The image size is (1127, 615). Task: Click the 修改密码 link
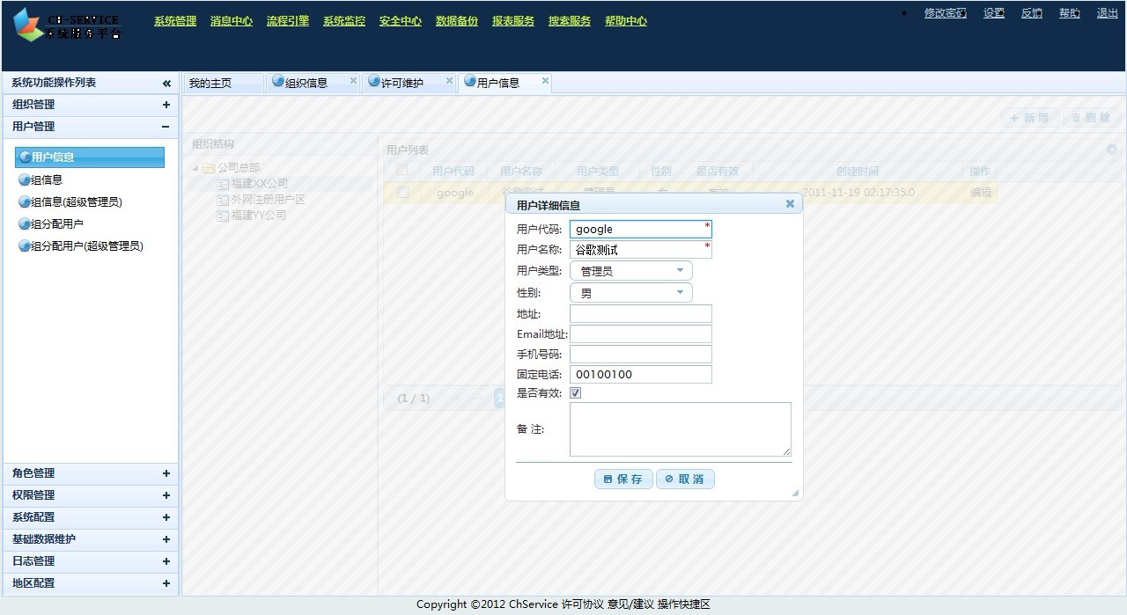(946, 13)
